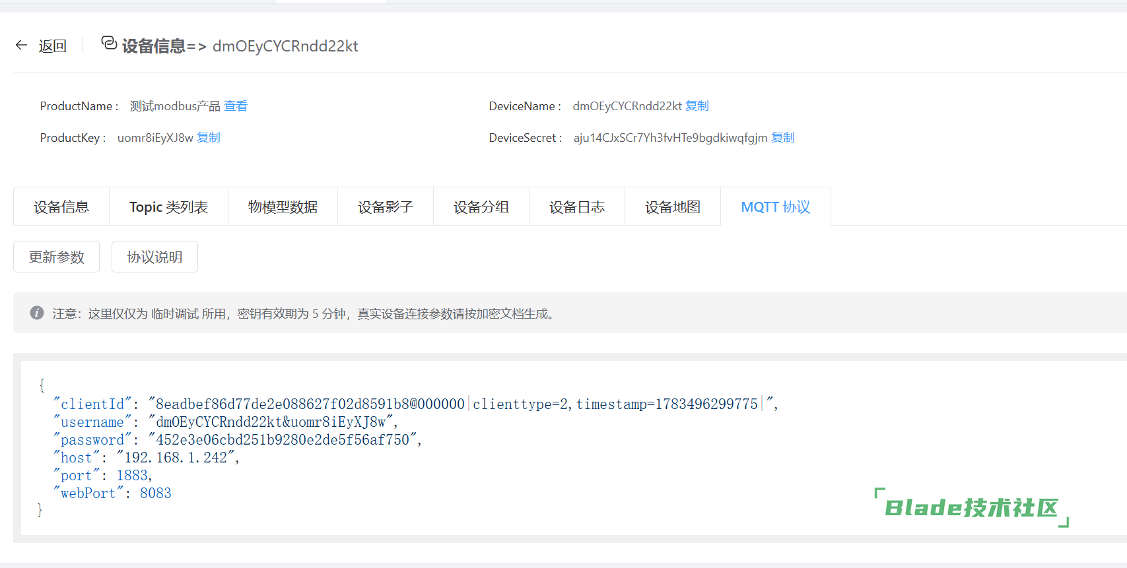Switch to the 设备地图 tab
This screenshot has height=568, width=1127.
click(x=673, y=206)
